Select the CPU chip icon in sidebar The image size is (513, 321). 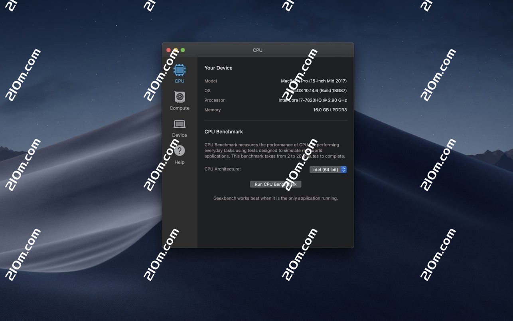click(180, 70)
